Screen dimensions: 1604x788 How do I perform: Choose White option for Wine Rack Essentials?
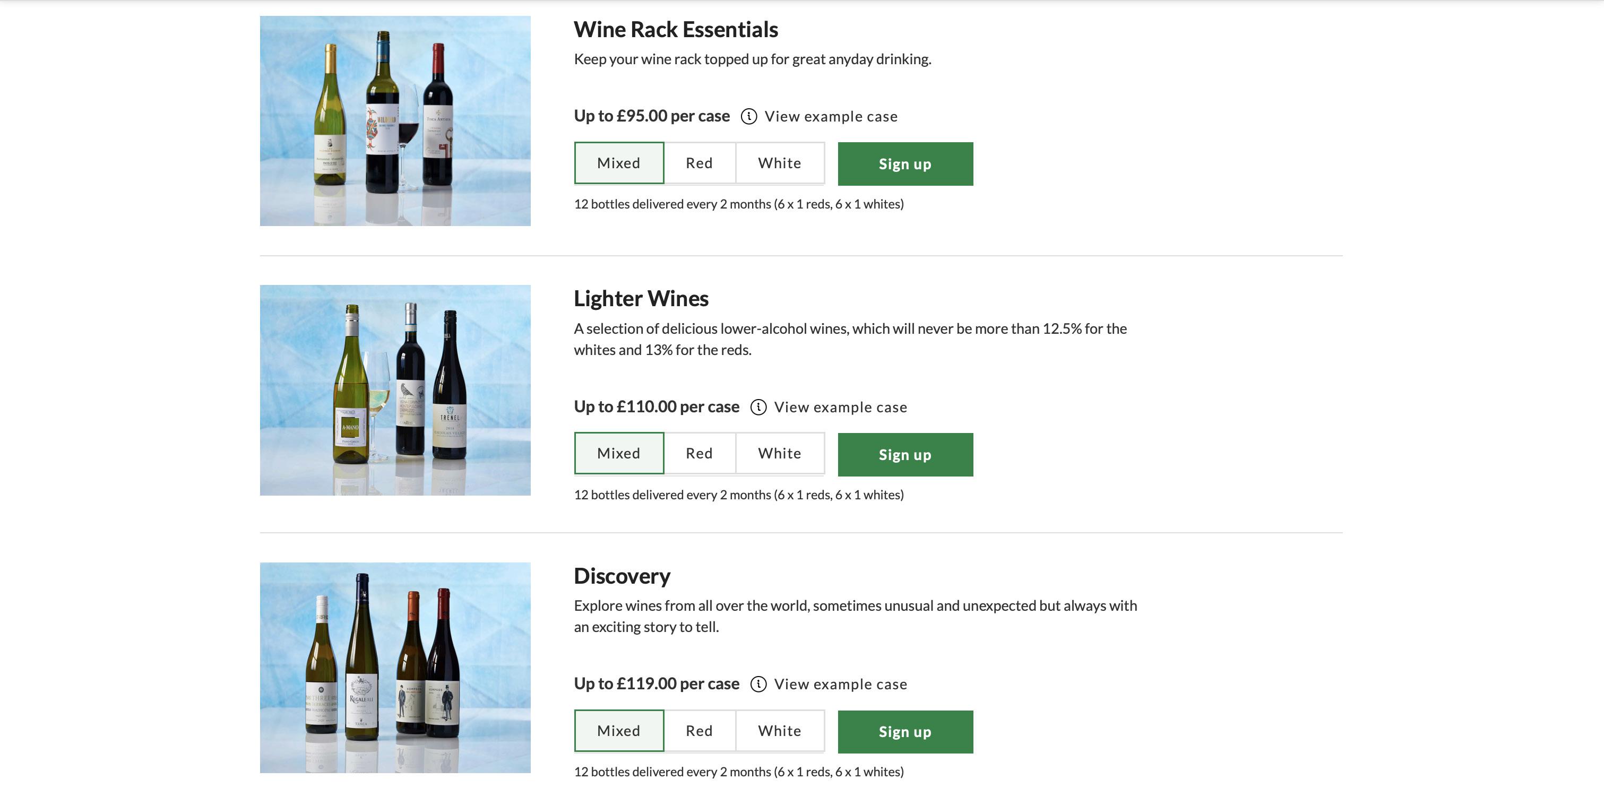tap(779, 163)
